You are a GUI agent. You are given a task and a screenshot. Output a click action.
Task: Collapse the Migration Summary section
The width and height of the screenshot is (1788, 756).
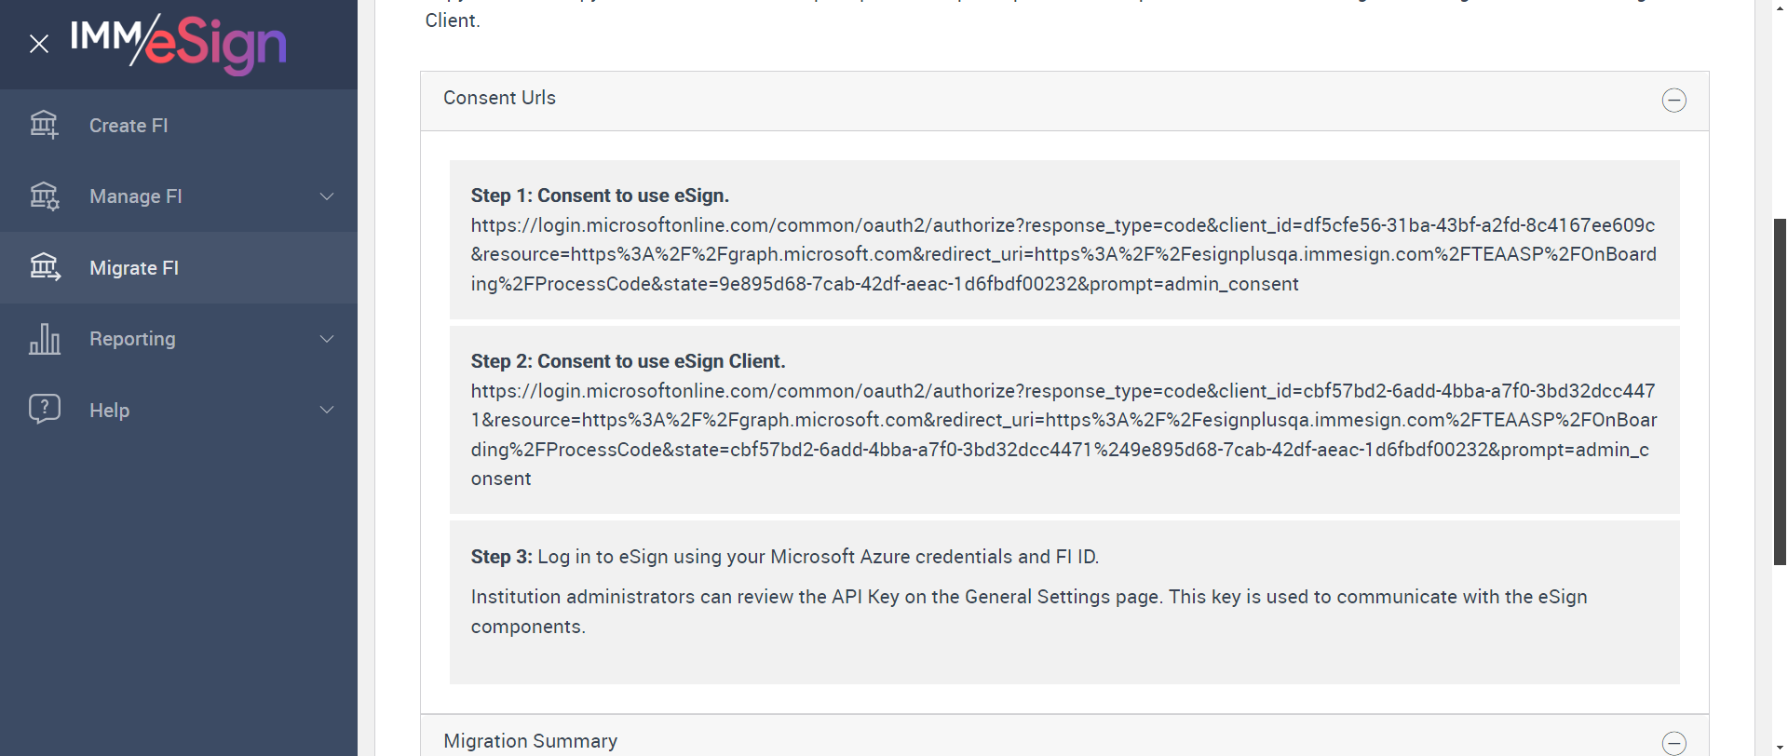(1673, 743)
